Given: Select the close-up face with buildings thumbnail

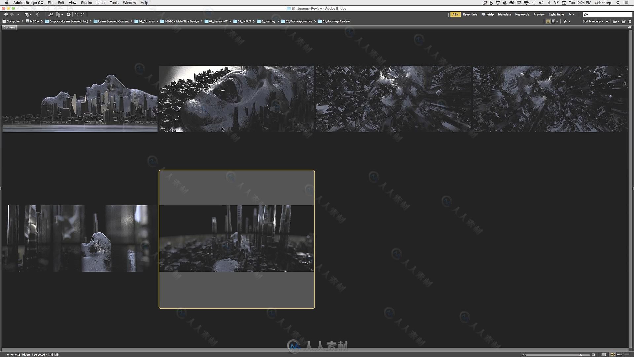Looking at the screenshot, I should [x=237, y=99].
